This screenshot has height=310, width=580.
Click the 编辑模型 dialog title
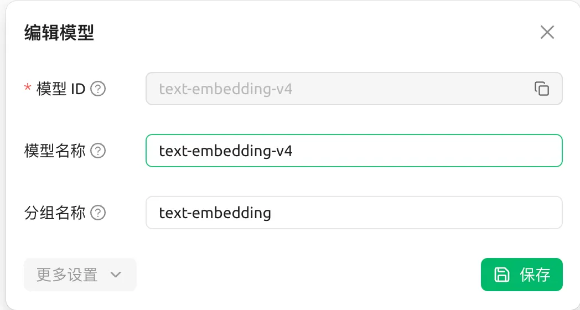click(x=59, y=33)
